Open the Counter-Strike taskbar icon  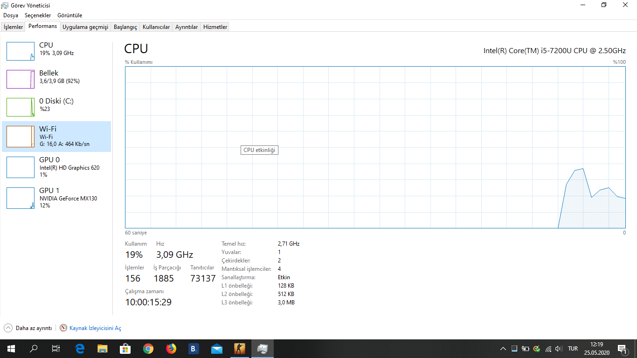240,349
